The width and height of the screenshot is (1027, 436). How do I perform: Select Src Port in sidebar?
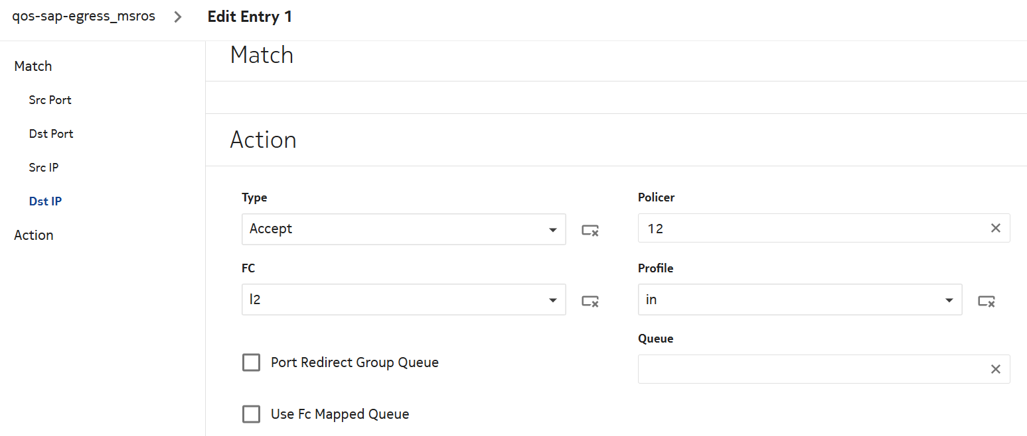pos(50,100)
